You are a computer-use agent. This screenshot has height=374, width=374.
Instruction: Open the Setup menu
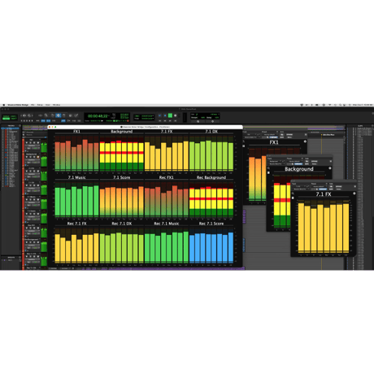[40, 105]
